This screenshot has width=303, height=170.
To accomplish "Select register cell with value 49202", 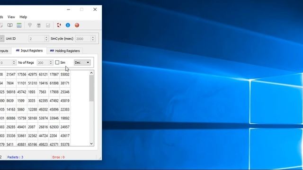I will click(43, 110).
